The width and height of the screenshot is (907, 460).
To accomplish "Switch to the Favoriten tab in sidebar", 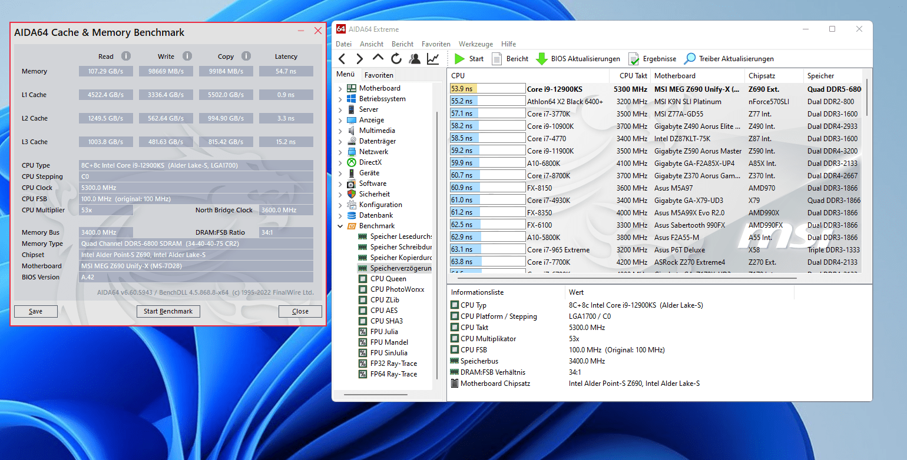I will 379,75.
